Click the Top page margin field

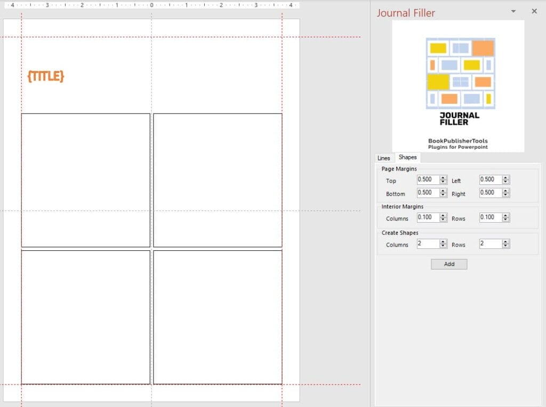coord(428,180)
